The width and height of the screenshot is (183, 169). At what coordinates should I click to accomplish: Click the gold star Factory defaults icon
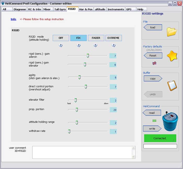(x=172, y=56)
